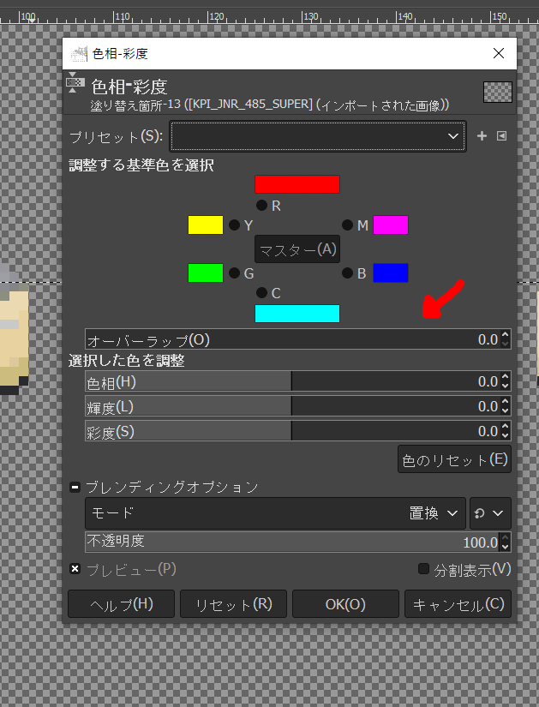
Task: Increase 不透明度 with up arrow
Action: (506, 537)
